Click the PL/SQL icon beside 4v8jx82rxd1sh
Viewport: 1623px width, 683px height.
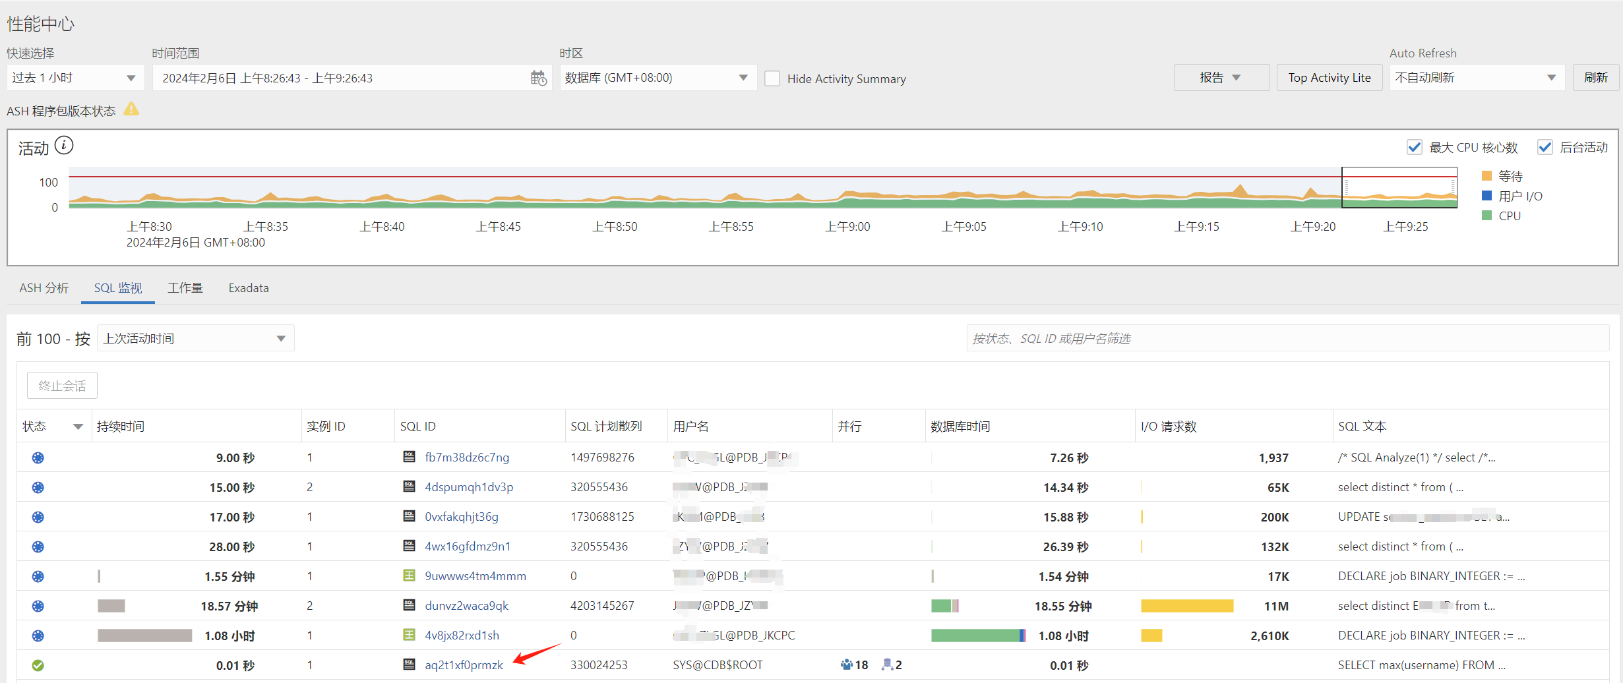(x=409, y=635)
